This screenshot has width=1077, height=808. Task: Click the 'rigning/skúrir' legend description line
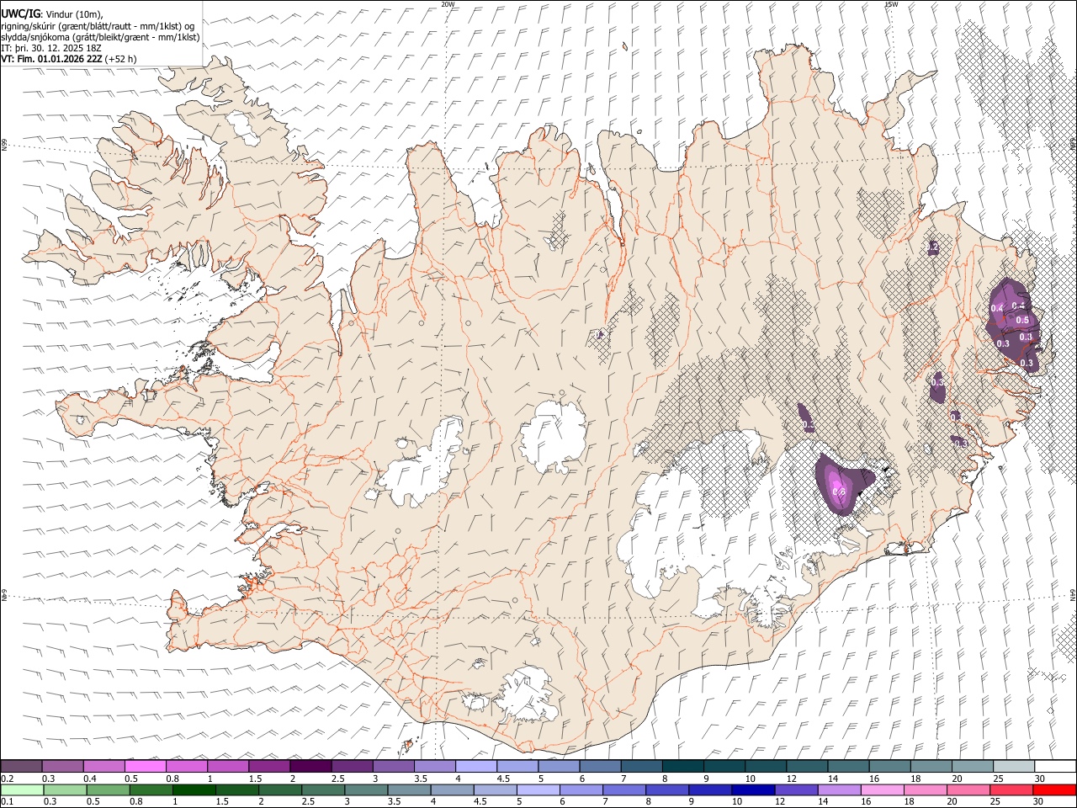(x=97, y=25)
